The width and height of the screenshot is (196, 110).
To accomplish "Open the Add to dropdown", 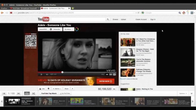I will pyautogui.click(x=57, y=89).
